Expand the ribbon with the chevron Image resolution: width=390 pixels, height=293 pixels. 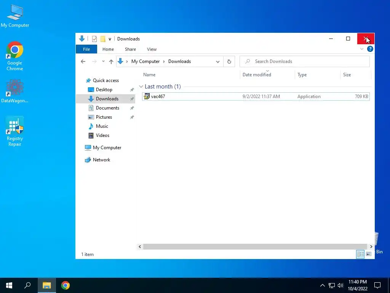point(362,49)
